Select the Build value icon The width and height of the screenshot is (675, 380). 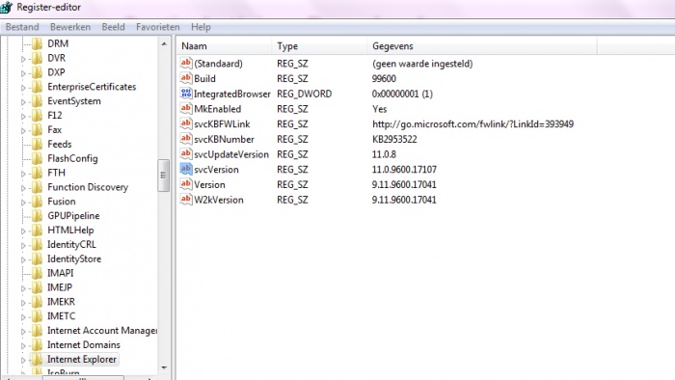click(x=186, y=78)
